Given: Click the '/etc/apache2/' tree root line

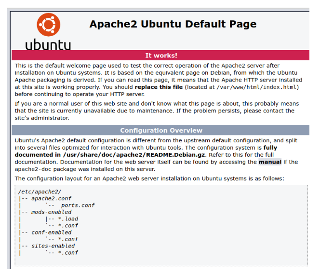Looking at the screenshot, I should (x=40, y=192).
